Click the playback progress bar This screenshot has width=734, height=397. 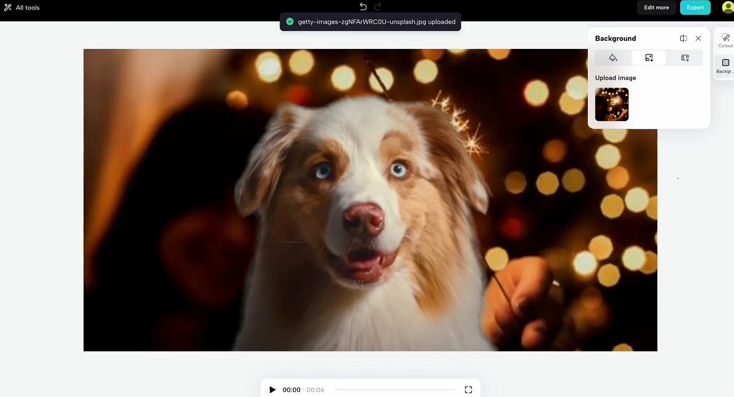(395, 389)
